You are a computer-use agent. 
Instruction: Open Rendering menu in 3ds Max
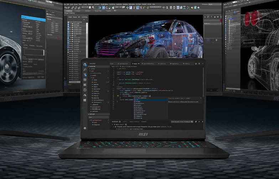tap(112, 4)
